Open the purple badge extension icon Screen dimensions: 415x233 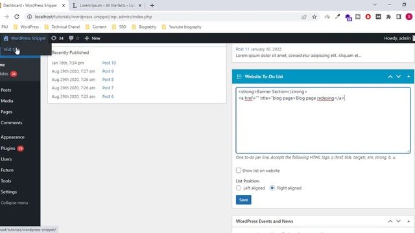tap(348, 17)
